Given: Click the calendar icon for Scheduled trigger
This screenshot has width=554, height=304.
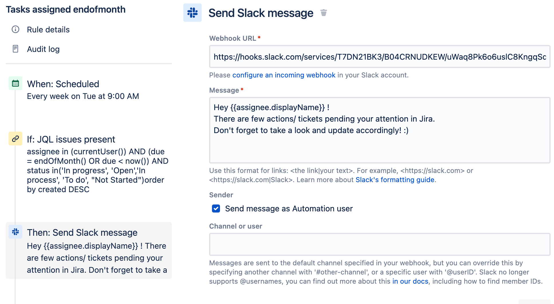Looking at the screenshot, I should [x=15, y=83].
